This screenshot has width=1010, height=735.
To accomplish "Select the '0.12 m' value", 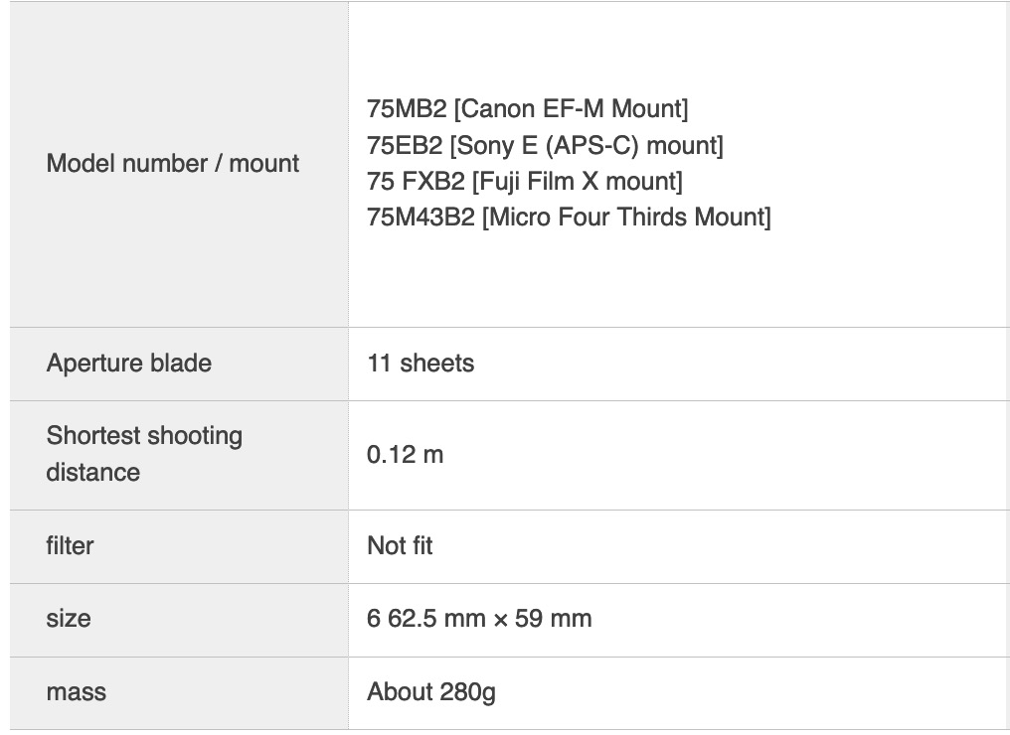I will [406, 455].
